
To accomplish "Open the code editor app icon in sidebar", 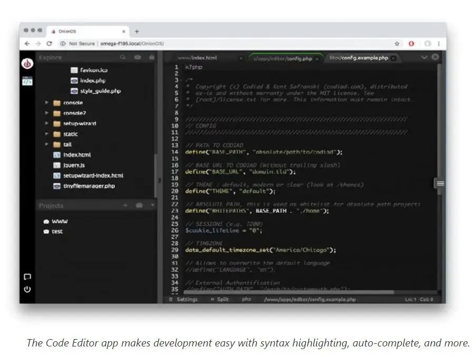I will click(x=27, y=81).
